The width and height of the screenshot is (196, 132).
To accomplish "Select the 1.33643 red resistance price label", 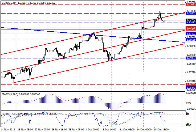I will 190,4.
